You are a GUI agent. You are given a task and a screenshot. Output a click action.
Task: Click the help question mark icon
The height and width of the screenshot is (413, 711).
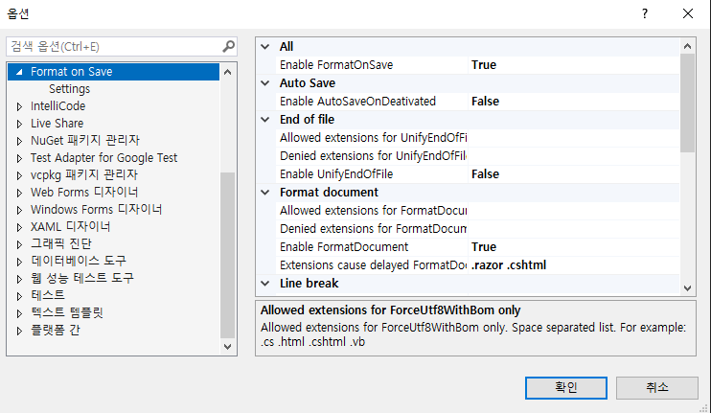645,13
